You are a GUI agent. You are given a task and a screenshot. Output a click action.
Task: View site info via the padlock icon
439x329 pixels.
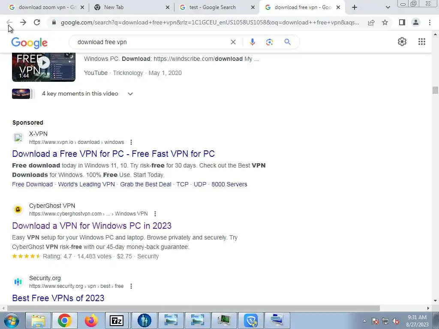tap(54, 22)
